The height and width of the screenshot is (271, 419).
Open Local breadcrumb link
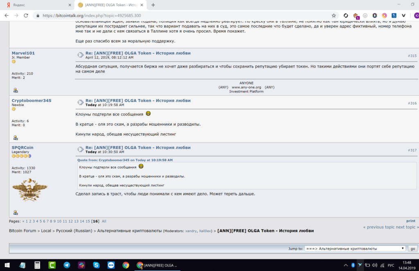point(46,230)
